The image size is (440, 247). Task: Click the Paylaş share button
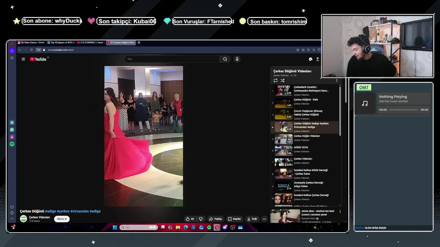pyautogui.click(x=216, y=219)
